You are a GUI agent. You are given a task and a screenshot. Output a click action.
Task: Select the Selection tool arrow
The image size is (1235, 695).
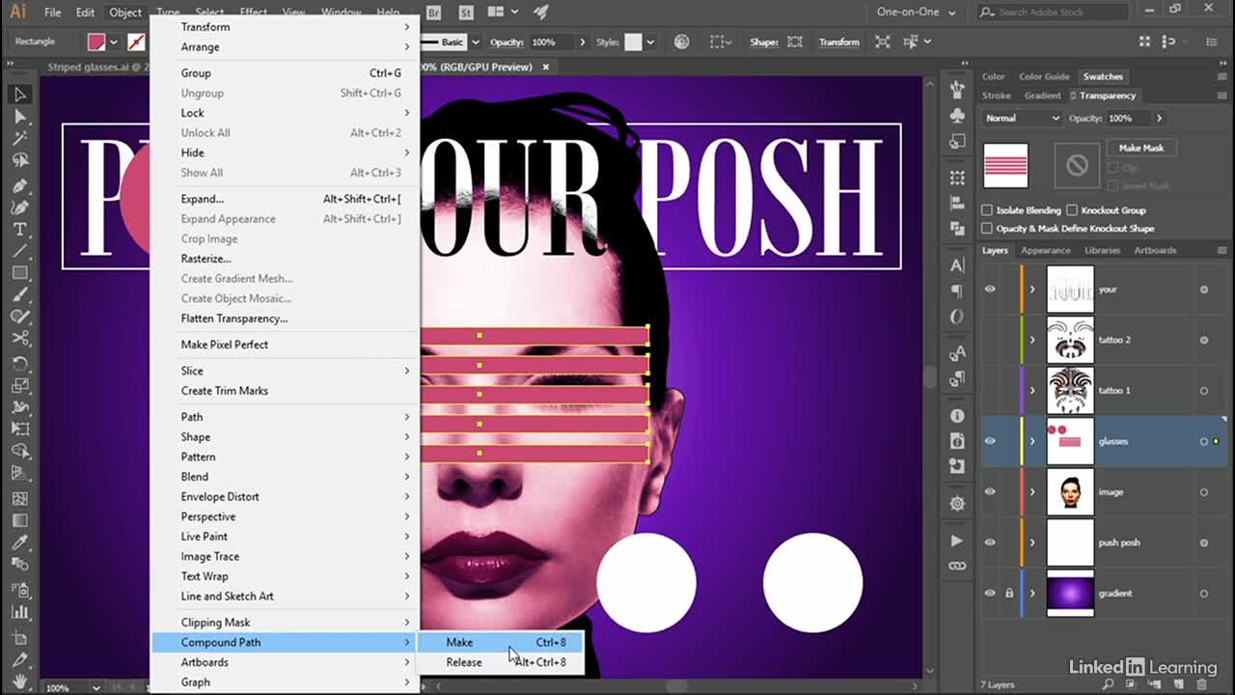tap(19, 94)
